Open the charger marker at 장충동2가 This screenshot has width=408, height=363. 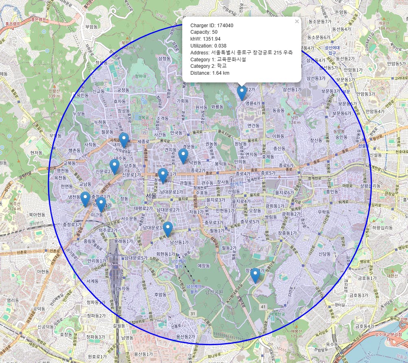pyautogui.click(x=255, y=276)
